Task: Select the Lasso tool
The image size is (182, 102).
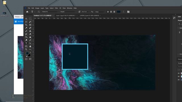Action: (26, 22)
